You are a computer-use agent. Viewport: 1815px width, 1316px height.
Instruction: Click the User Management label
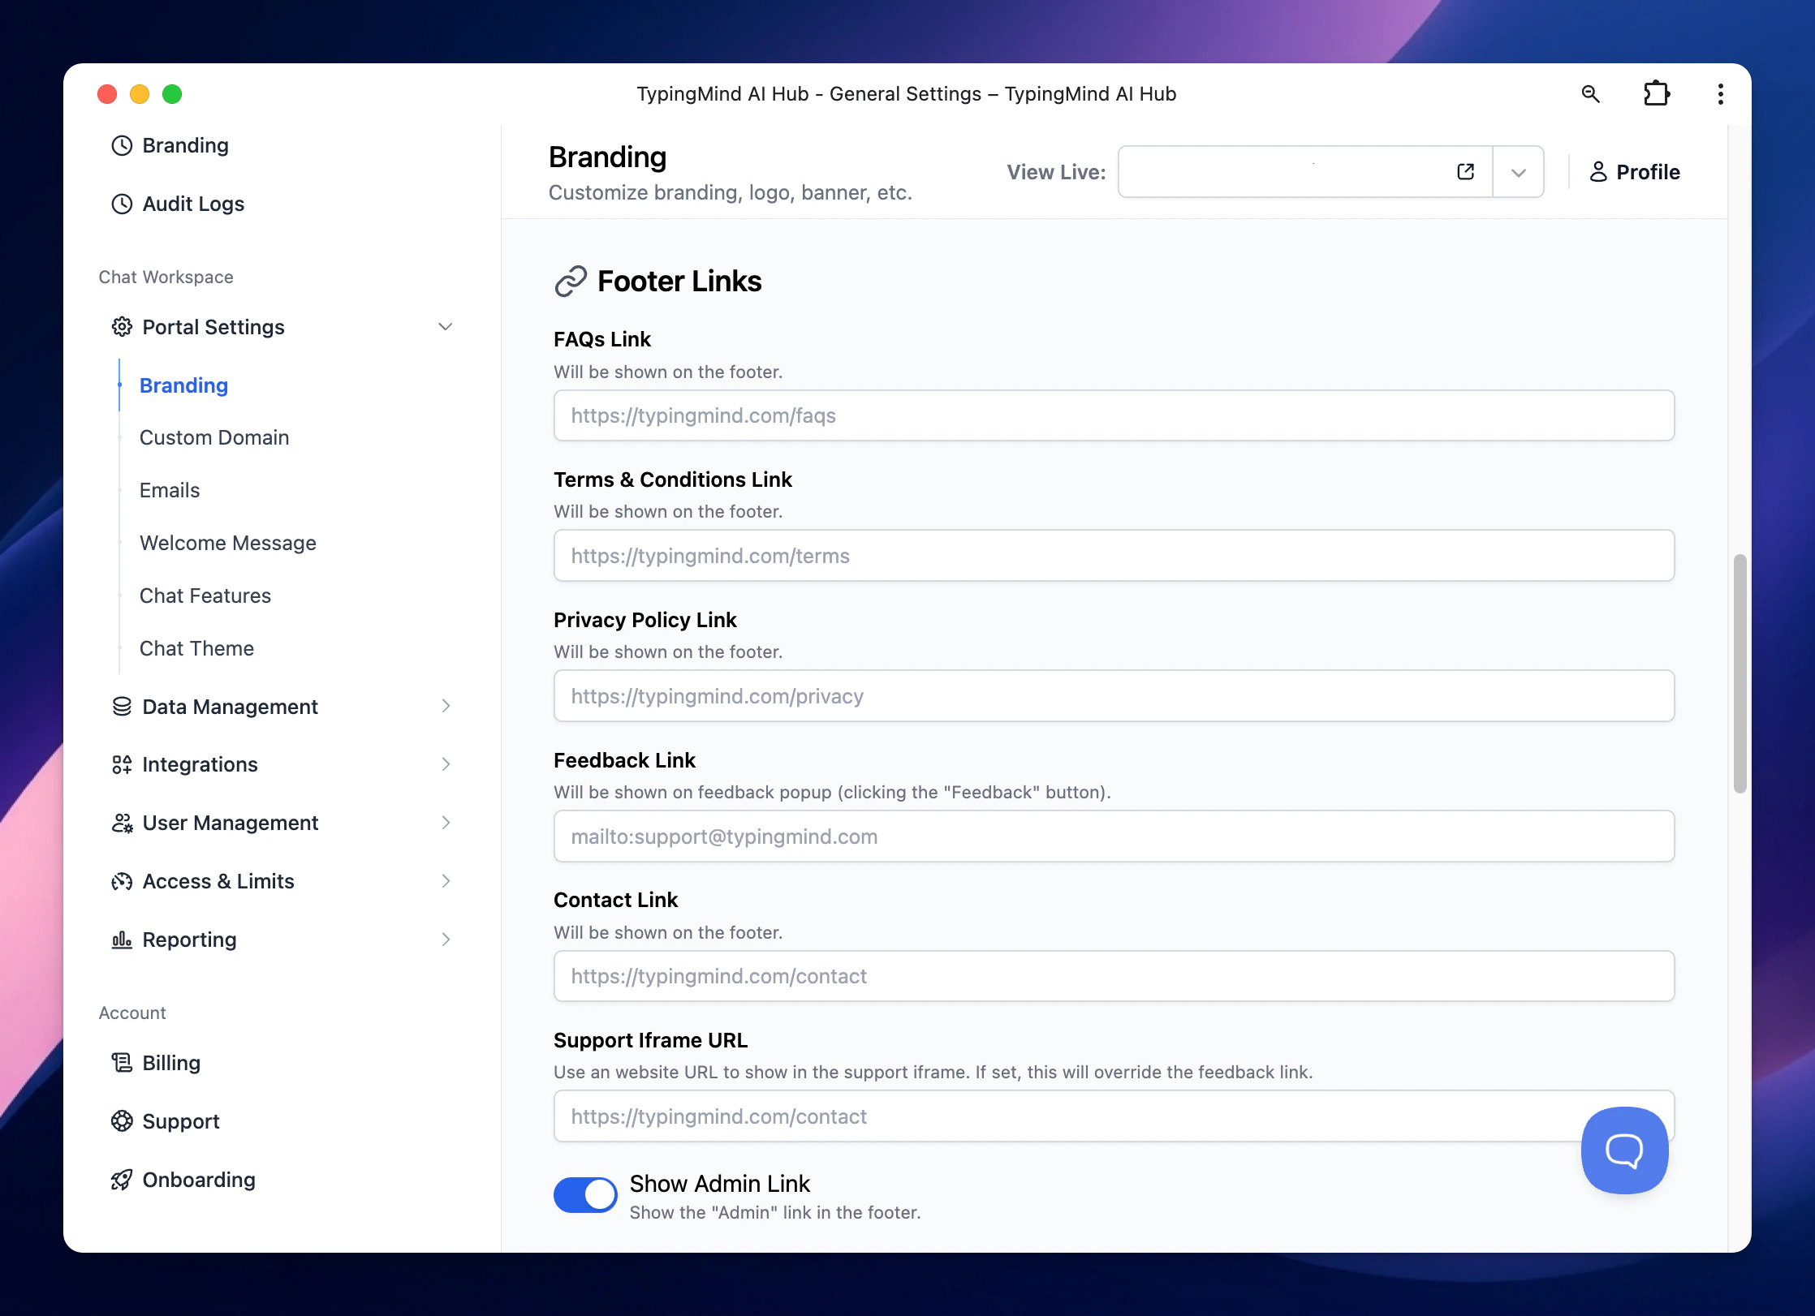230,823
